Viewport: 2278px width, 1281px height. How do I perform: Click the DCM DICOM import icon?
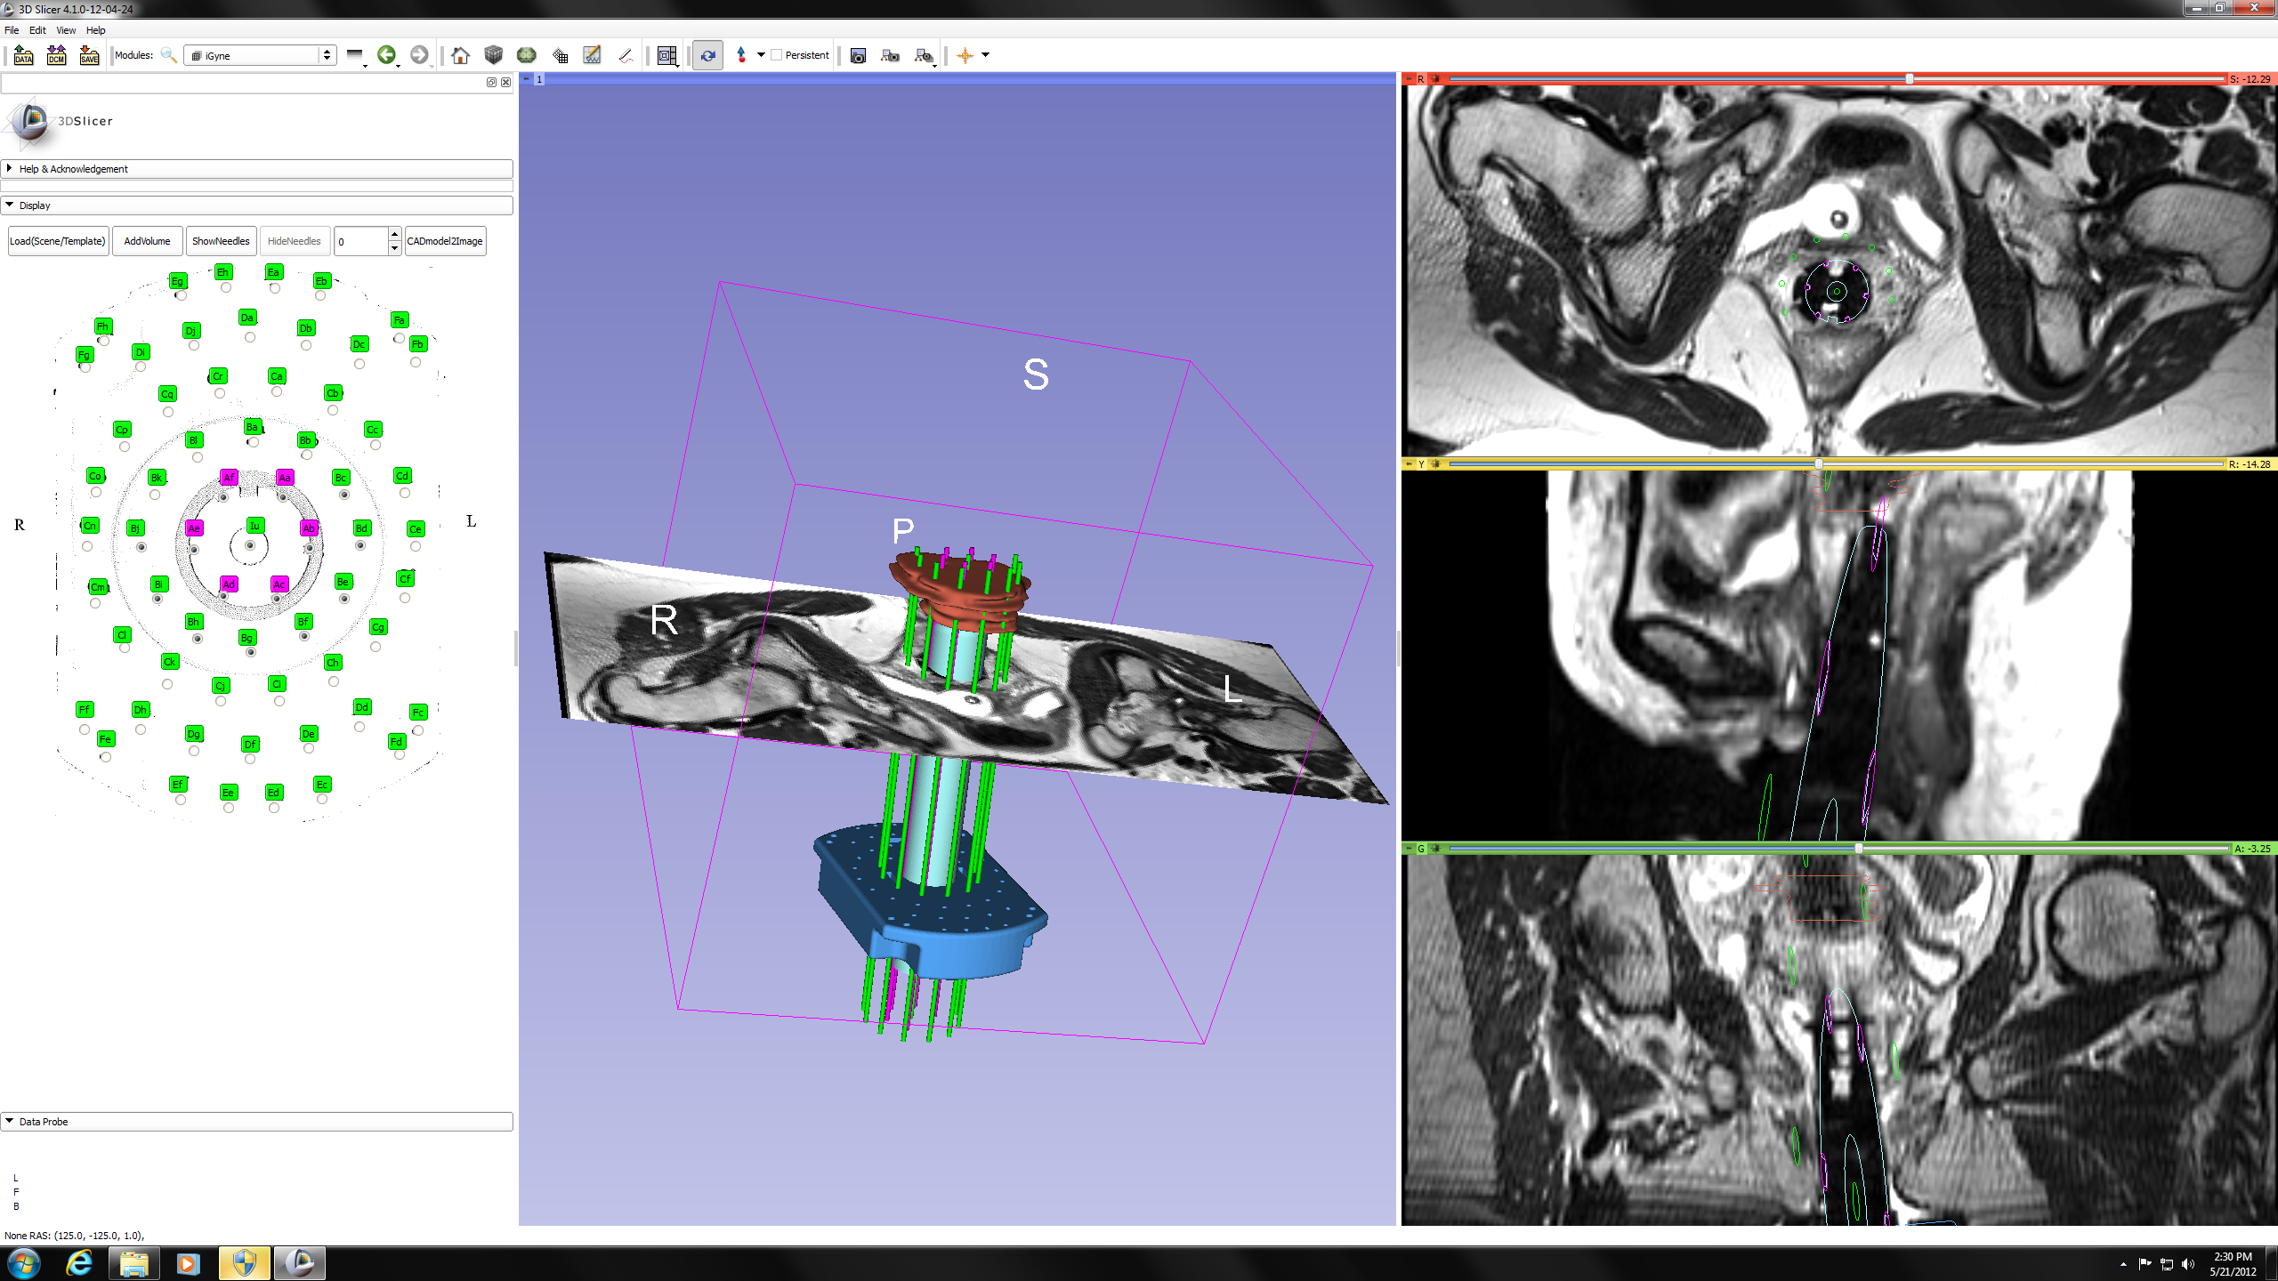(56, 55)
